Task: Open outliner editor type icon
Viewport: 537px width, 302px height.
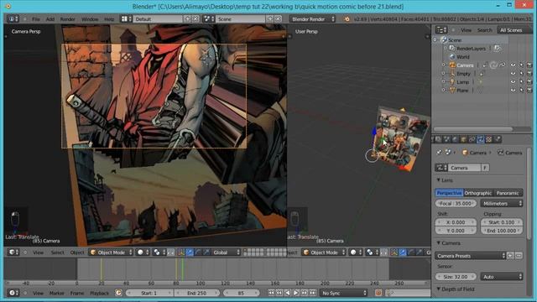Action: tap(441, 30)
